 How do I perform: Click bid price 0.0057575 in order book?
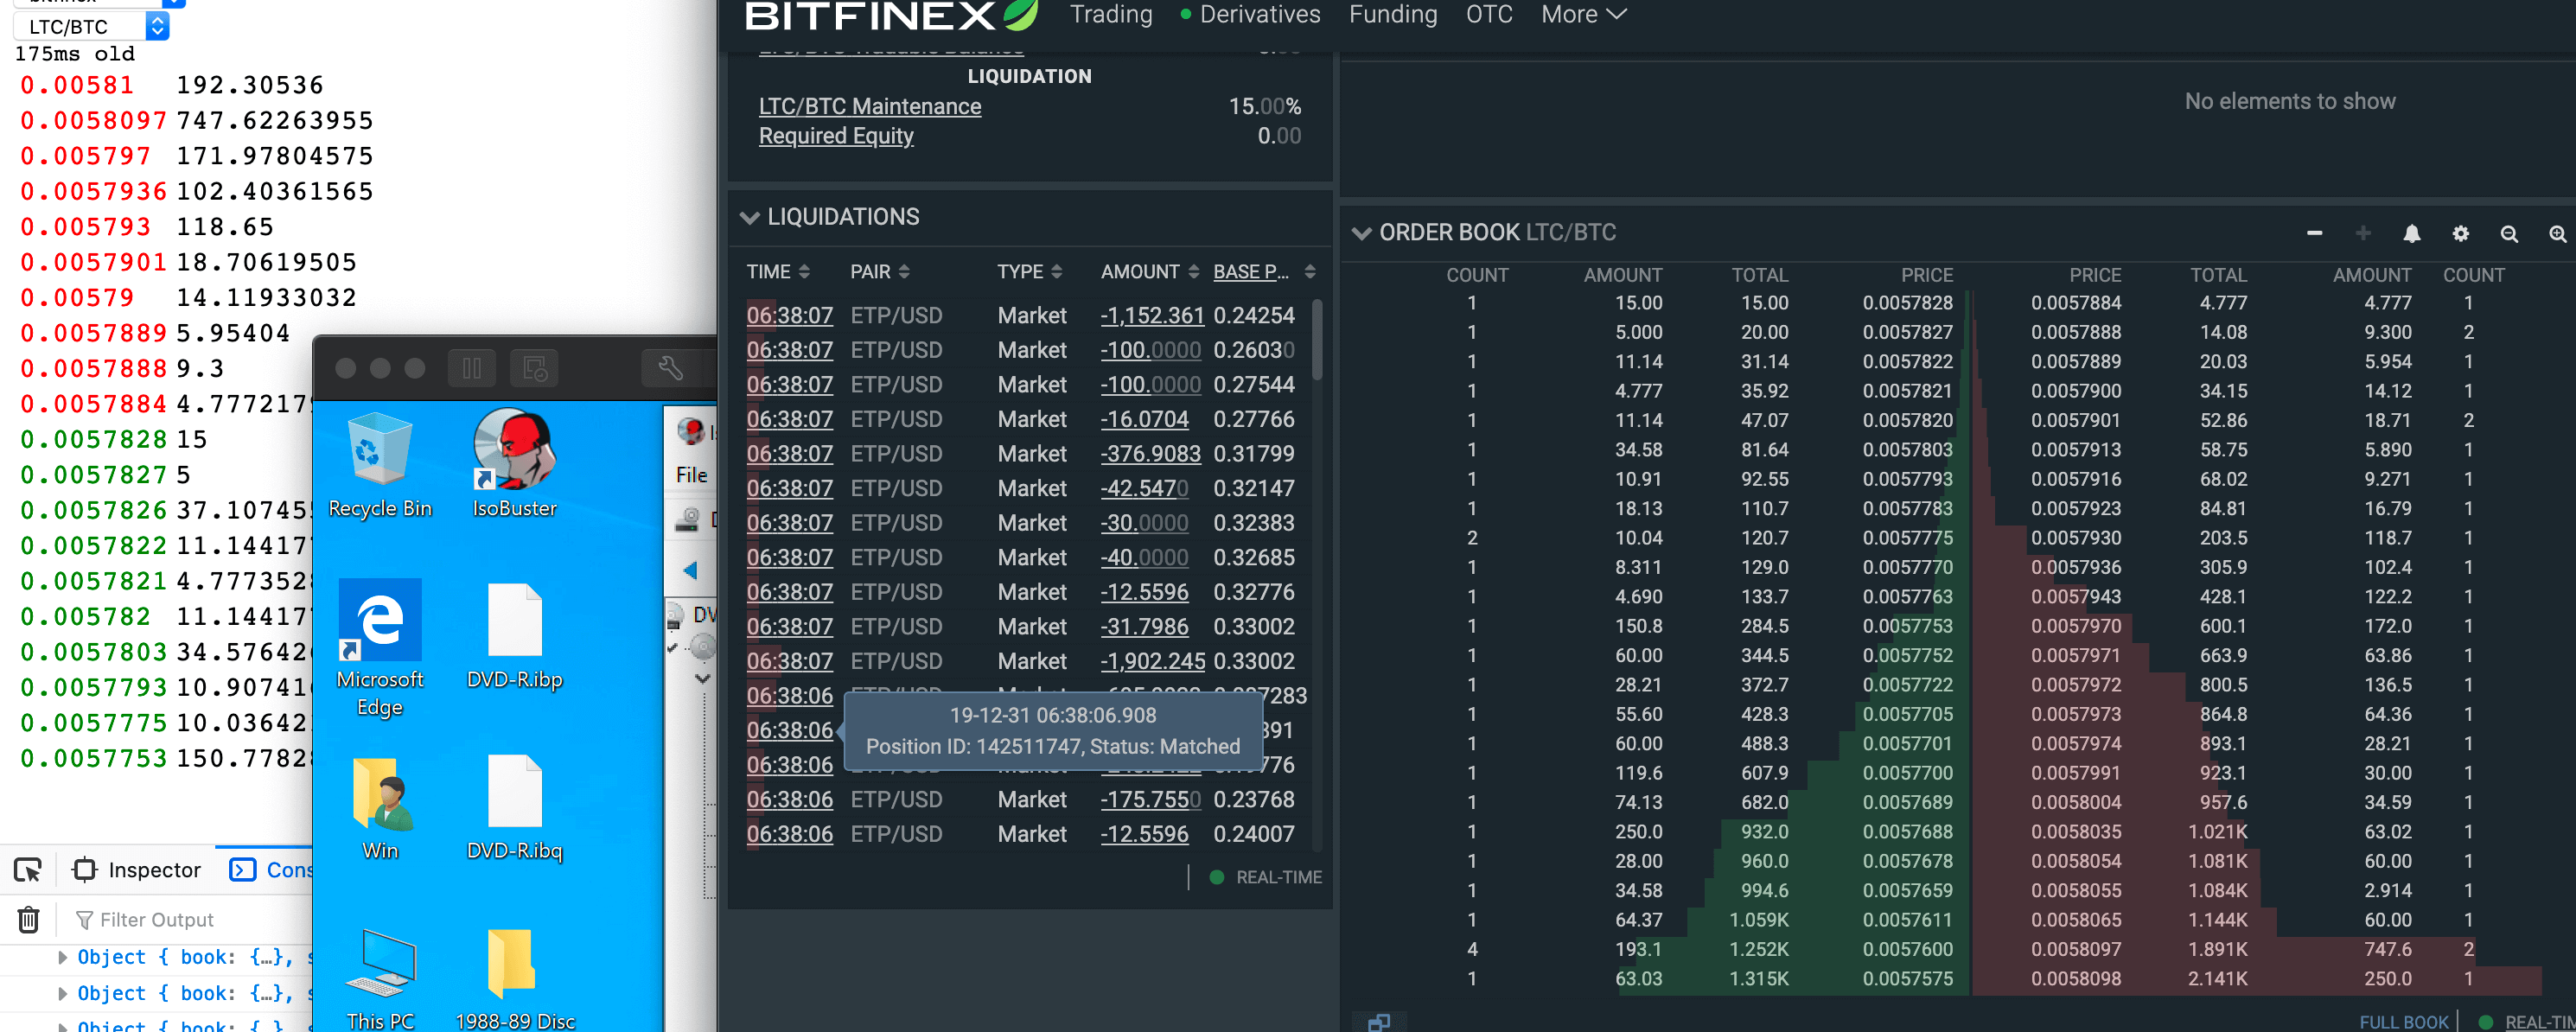[1907, 979]
